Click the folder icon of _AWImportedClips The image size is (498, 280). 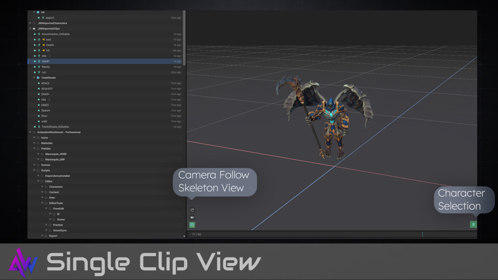(34, 29)
